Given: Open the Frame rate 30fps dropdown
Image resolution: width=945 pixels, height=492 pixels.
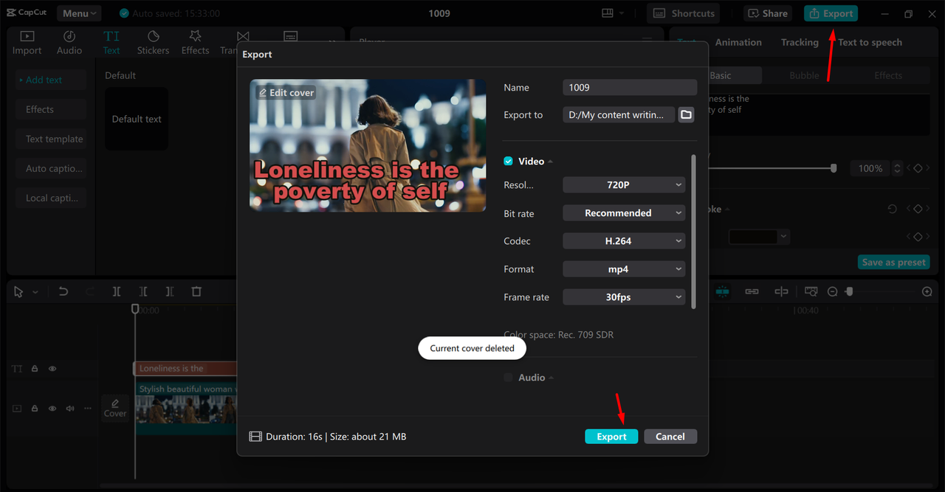Looking at the screenshot, I should click(624, 297).
